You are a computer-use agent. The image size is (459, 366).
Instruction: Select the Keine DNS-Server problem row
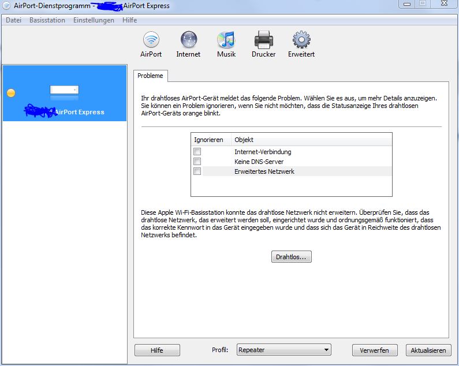pos(292,161)
